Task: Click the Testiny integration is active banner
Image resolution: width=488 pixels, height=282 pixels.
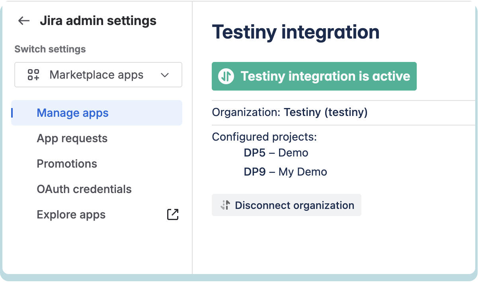Action: pos(314,76)
